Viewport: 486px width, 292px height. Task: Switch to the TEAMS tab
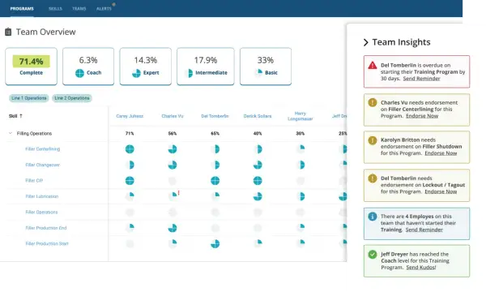(x=79, y=9)
